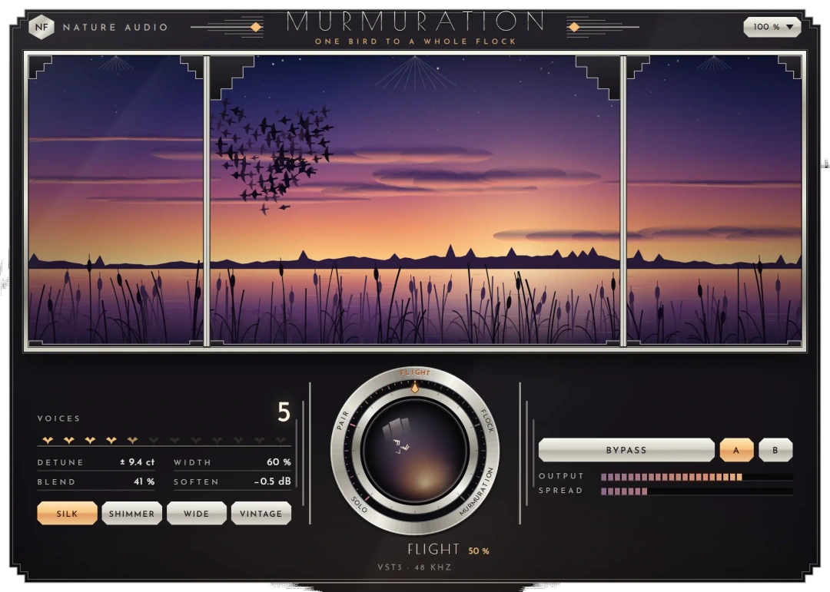Select the third voice bird icon
The height and width of the screenshot is (592, 830).
point(90,440)
